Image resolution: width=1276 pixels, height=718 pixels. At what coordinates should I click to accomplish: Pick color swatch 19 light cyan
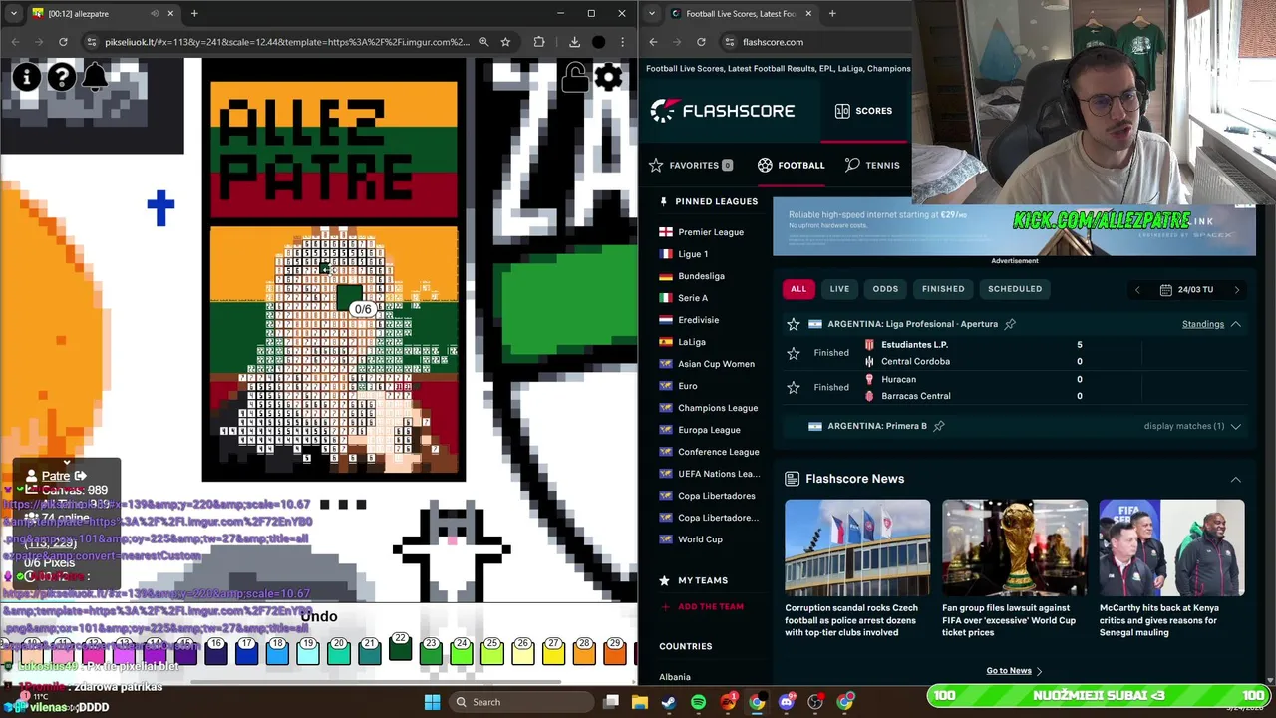[308, 650]
